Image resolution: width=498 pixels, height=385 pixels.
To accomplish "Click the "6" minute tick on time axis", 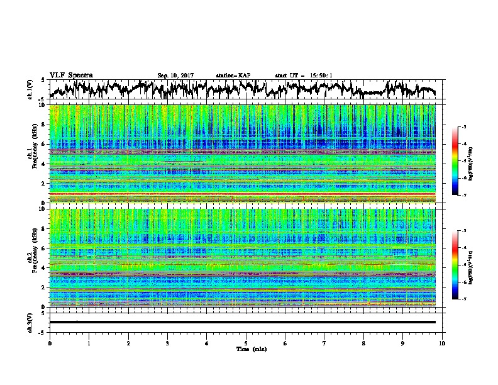I will [285, 343].
